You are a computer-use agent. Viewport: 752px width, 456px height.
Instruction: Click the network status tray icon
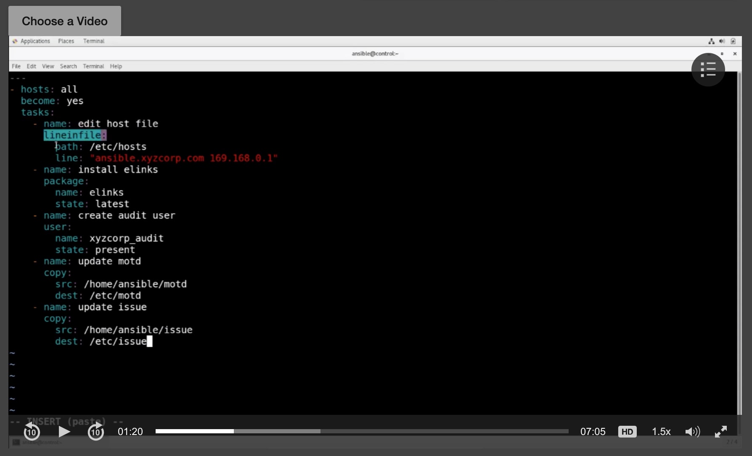pos(712,41)
